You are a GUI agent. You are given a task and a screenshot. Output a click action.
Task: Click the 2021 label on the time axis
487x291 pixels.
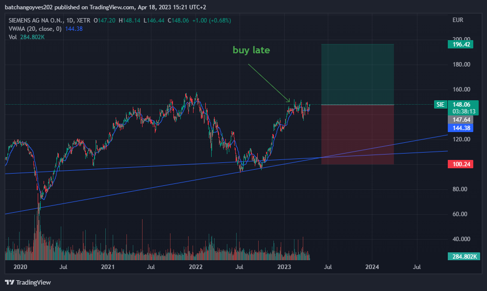click(x=108, y=267)
